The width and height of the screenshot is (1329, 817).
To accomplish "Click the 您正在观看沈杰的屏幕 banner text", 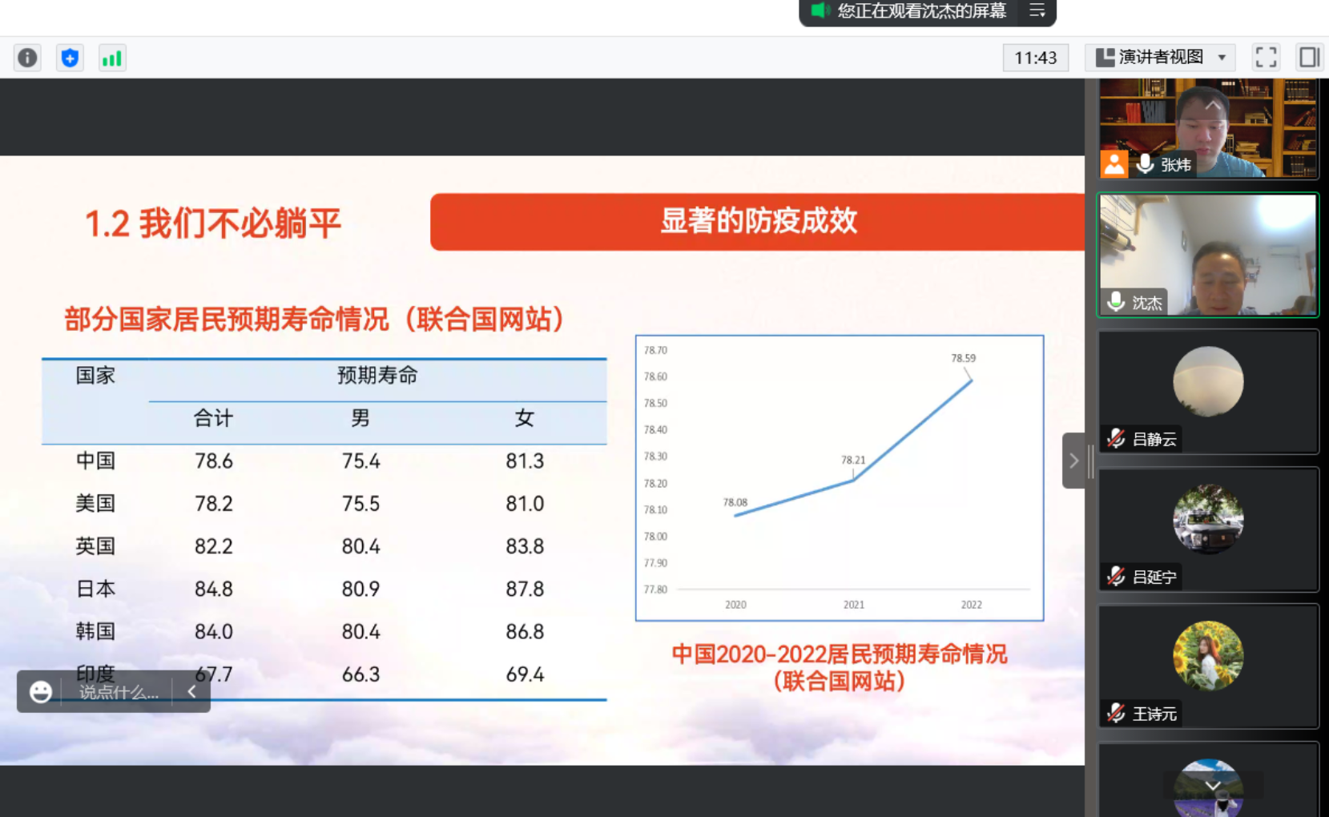I will [x=922, y=10].
